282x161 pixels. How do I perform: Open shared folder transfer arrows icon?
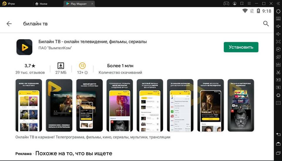pyautogui.click(x=278, y=88)
